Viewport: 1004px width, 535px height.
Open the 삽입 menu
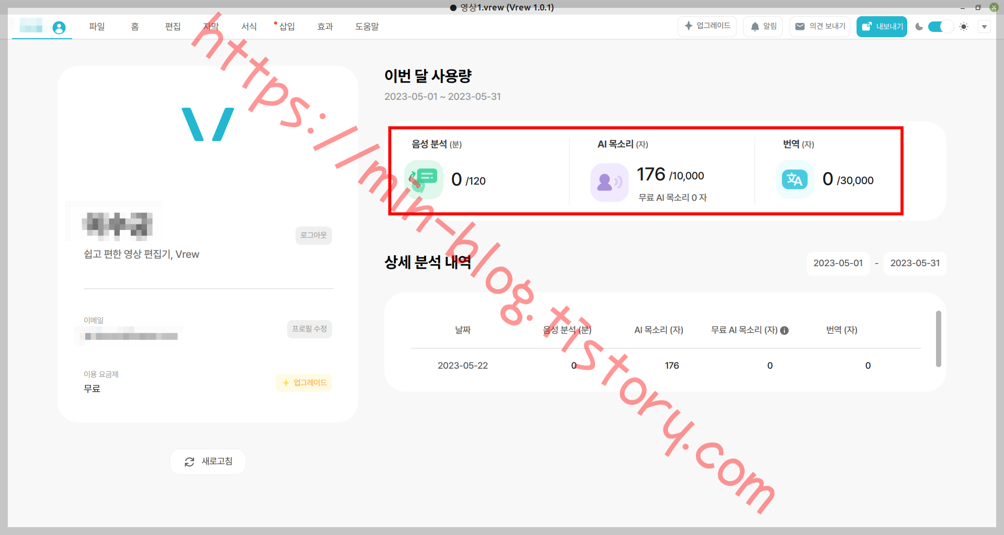[x=287, y=27]
